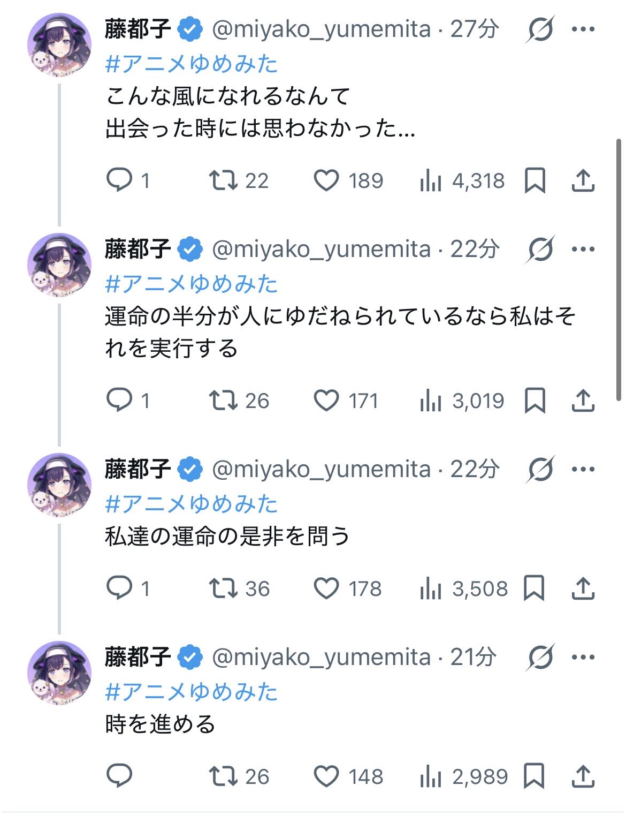Bookmark the tweet with 2,989 views
Viewport: 626px width, 823px height.
535,776
